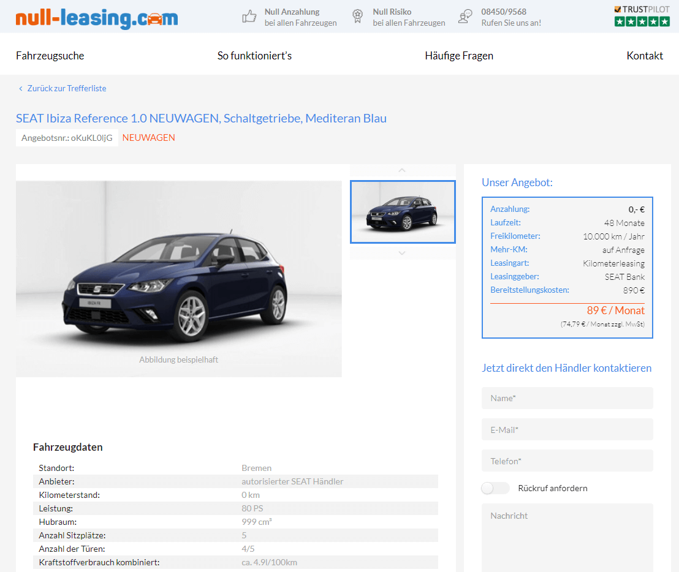The image size is (679, 572).
Task: Click the phone support contact icon
Action: 465,17
